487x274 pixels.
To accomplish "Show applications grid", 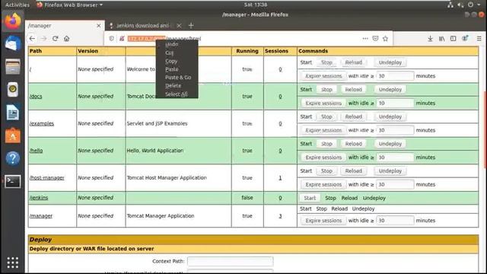I will pos(13,263).
